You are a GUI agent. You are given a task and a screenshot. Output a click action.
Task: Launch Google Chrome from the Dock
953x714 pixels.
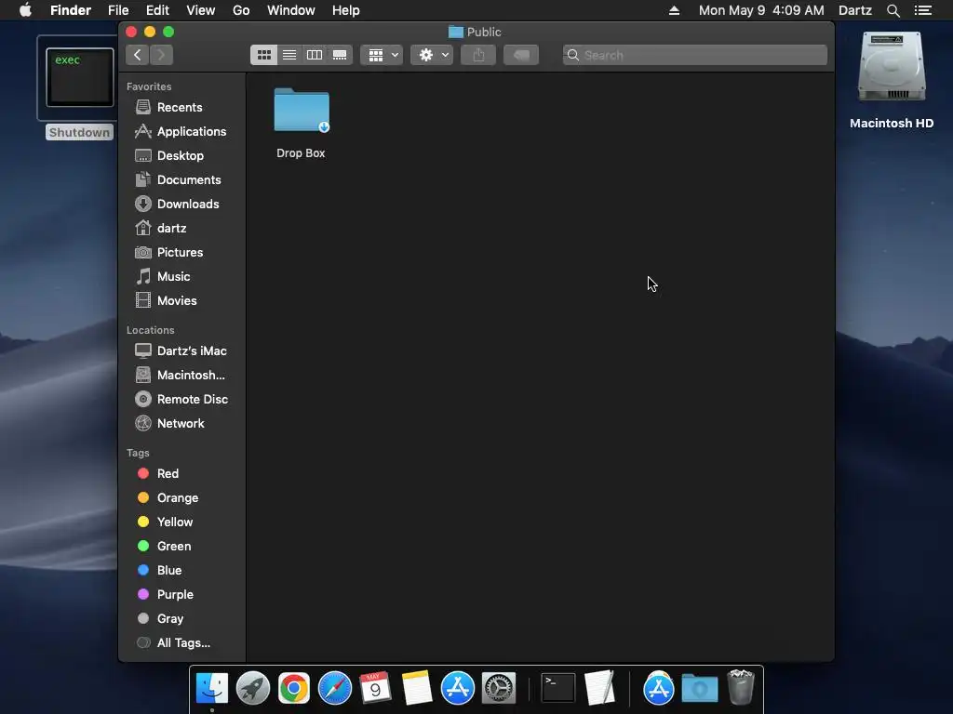click(x=293, y=688)
